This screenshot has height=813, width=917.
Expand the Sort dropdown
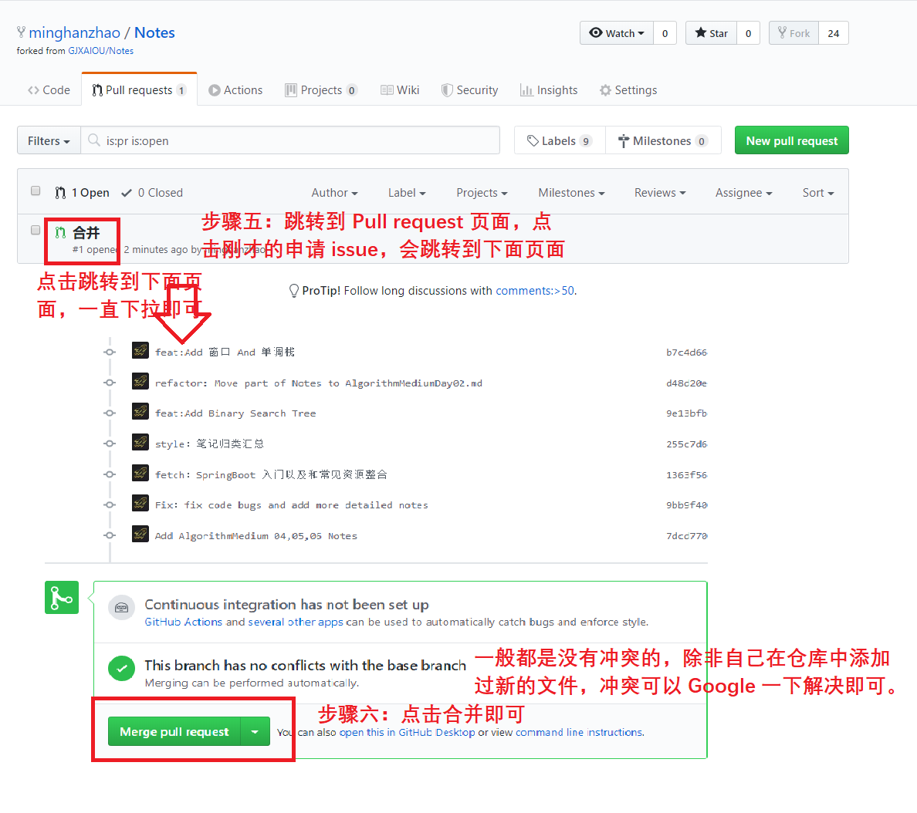[818, 193]
